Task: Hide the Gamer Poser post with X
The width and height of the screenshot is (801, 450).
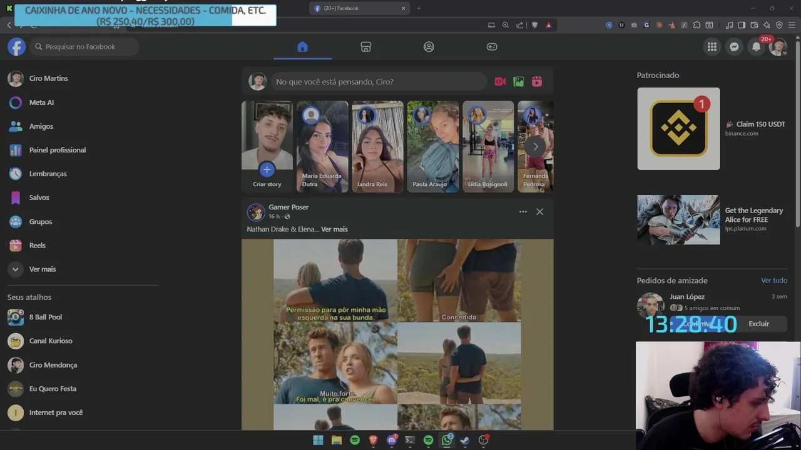Action: pos(540,212)
